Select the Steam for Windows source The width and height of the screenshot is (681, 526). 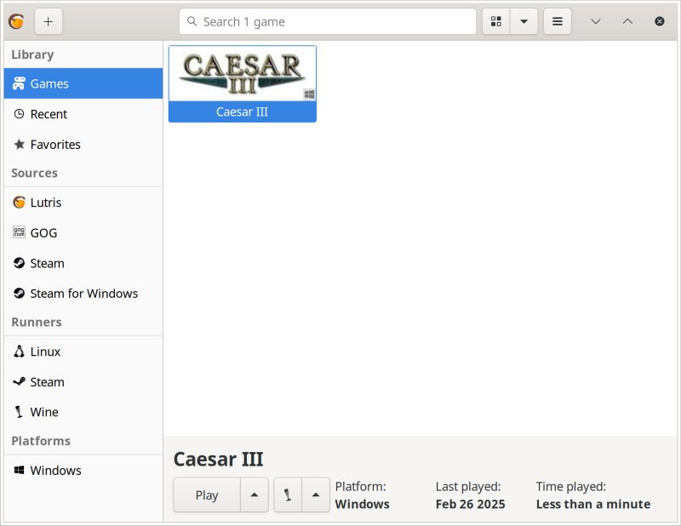pyautogui.click(x=83, y=293)
